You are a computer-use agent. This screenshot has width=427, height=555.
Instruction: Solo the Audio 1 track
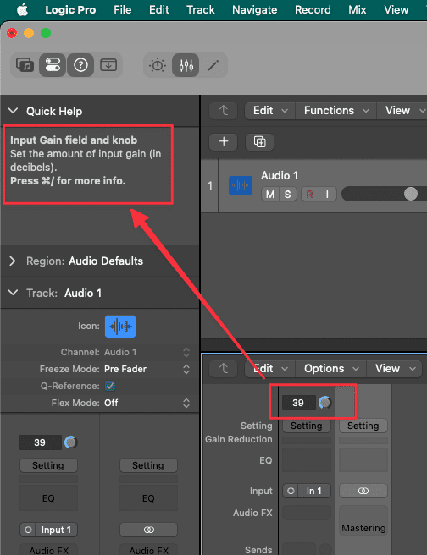288,195
